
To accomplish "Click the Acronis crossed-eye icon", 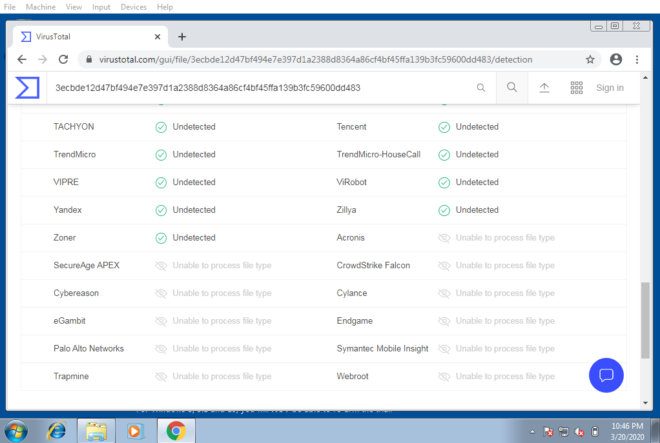I will pos(444,238).
